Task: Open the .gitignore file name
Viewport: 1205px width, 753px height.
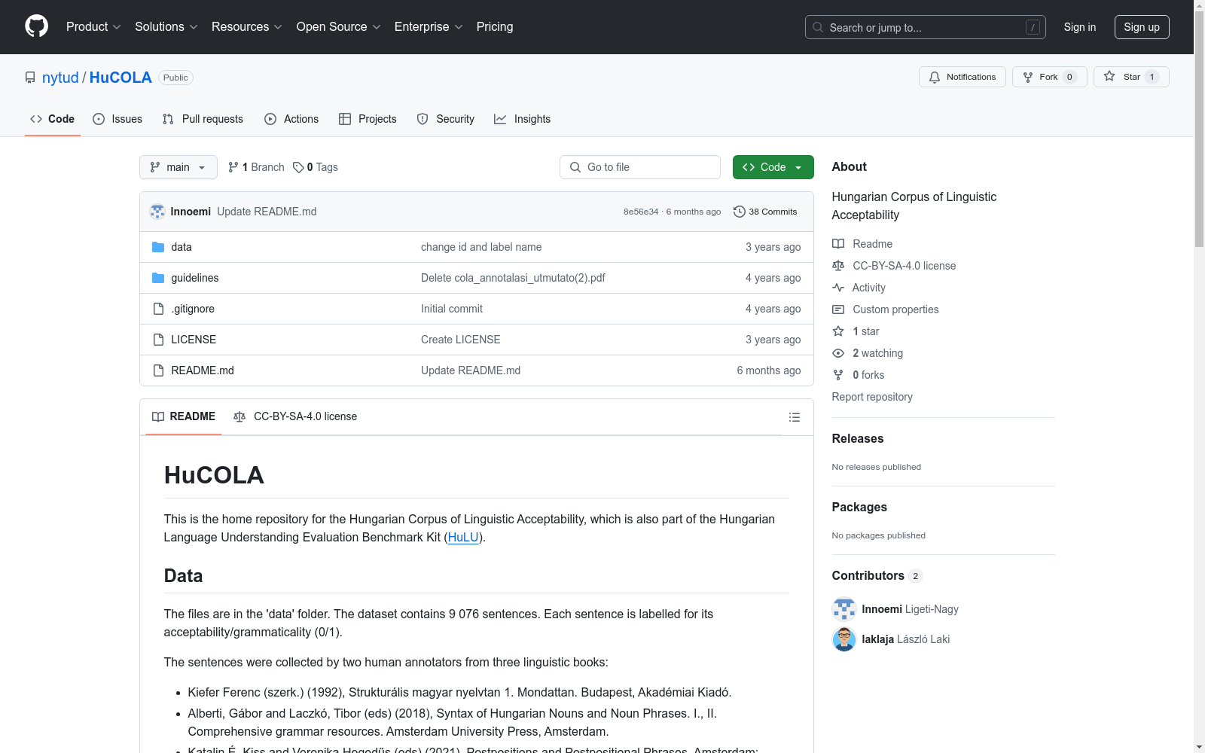Action: (x=193, y=309)
